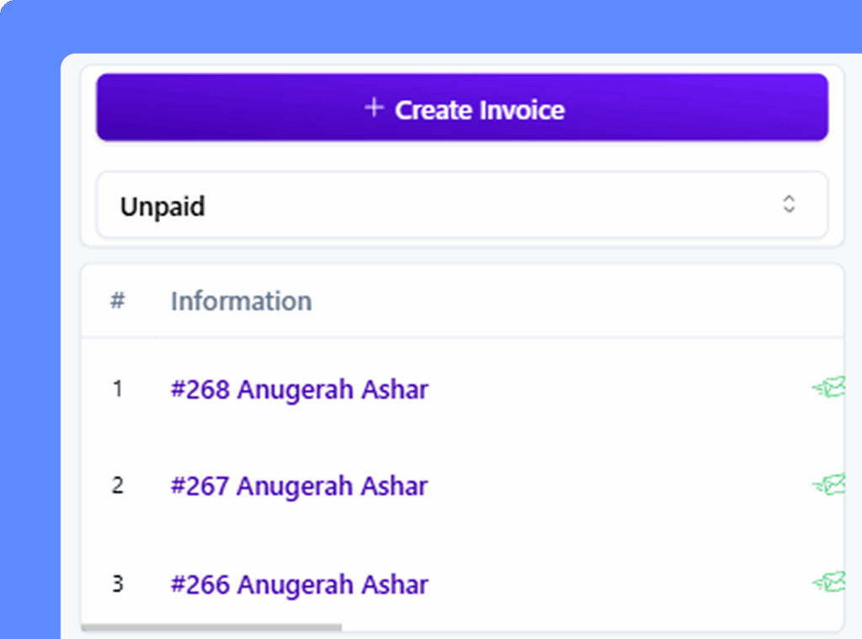The height and width of the screenshot is (639, 862).
Task: Click row number 2 in the table
Action: click(x=117, y=486)
